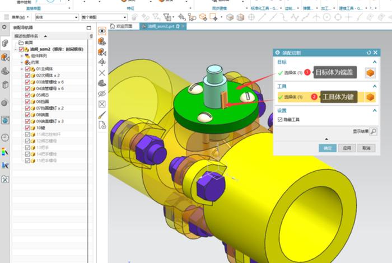Click the crossed-out eye hide icon
Image resolution: width=392 pixels, height=263 pixels.
click(102, 93)
